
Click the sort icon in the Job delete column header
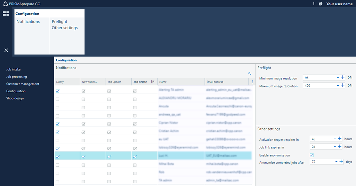(x=152, y=82)
